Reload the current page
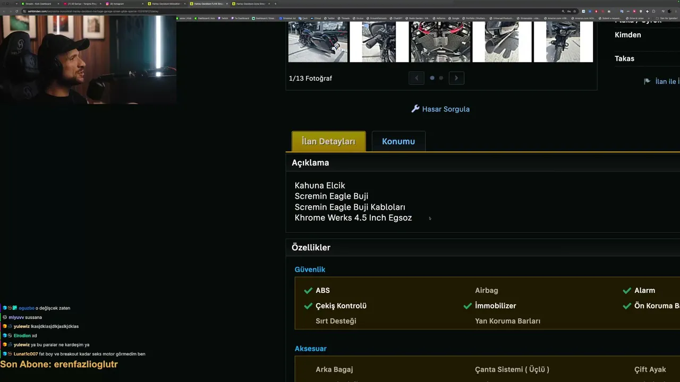This screenshot has height=382, width=680. click(15, 11)
